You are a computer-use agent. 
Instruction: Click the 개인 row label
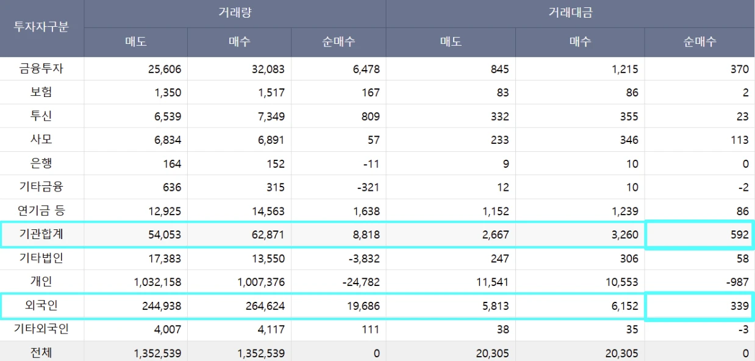click(41, 282)
